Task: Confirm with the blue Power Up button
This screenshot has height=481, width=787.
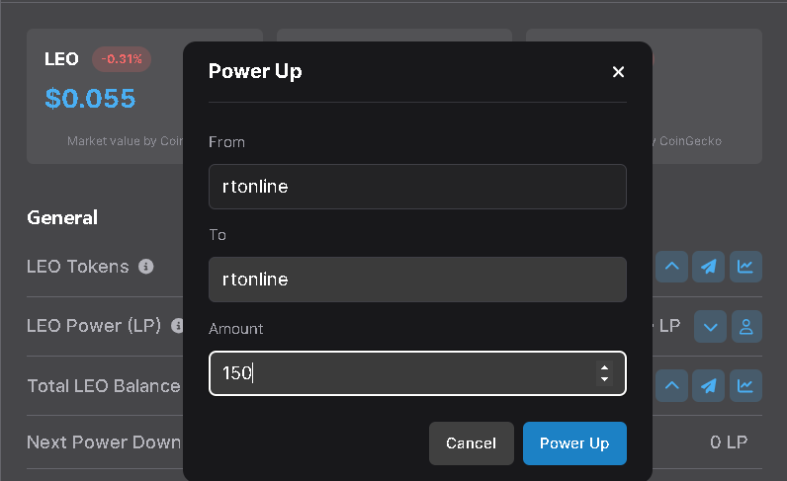Action: (574, 443)
